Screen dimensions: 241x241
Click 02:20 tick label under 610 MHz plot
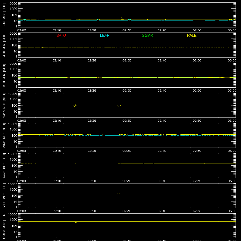point(92,91)
